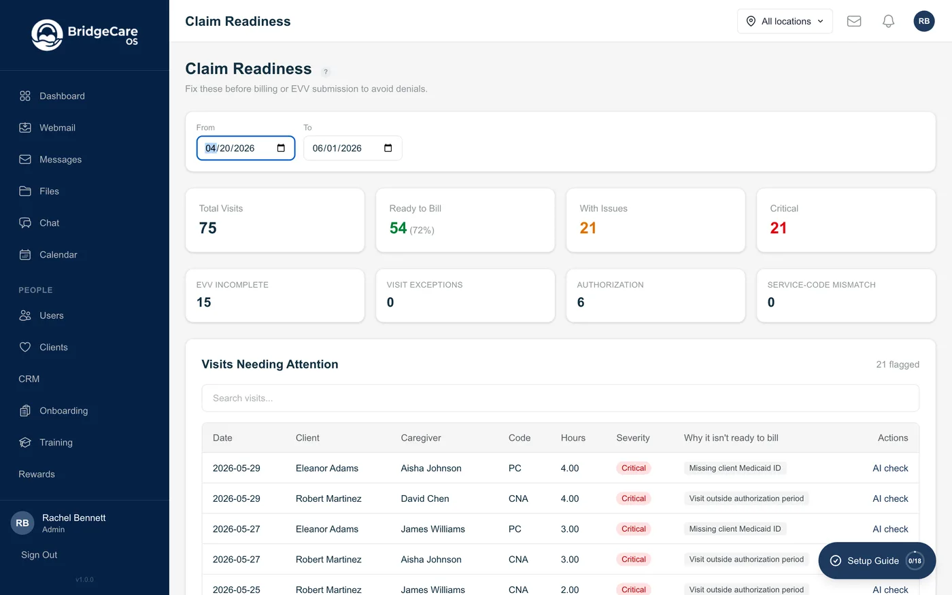Viewport: 952px width, 595px height.
Task: Click 'Visit outside authorization period' on 2026-05-27 row
Action: (x=747, y=559)
